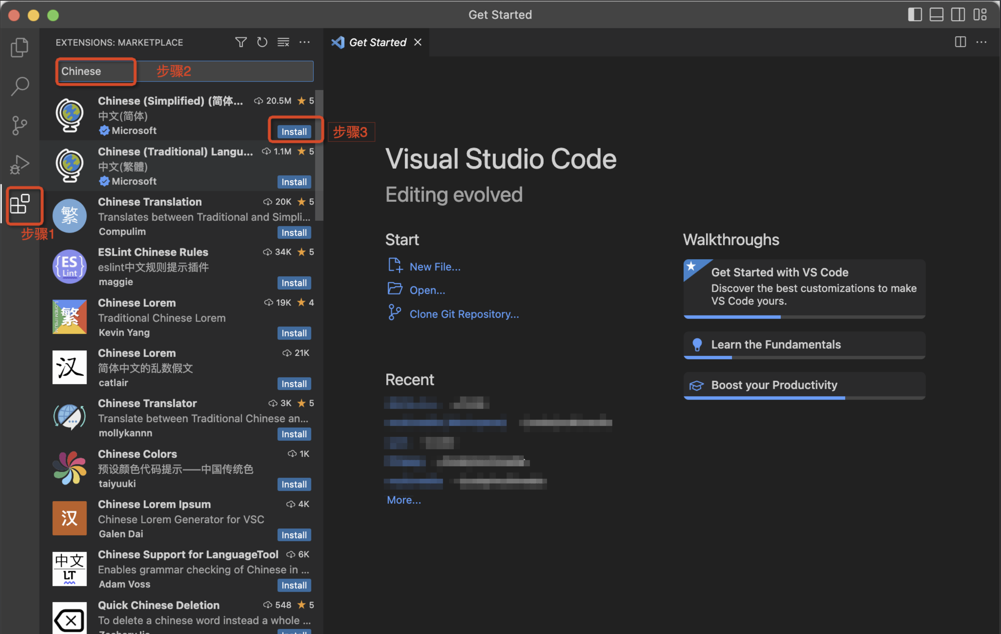The height and width of the screenshot is (634, 1001).
Task: Select Chinese (Simplified) extension title
Action: [x=170, y=101]
